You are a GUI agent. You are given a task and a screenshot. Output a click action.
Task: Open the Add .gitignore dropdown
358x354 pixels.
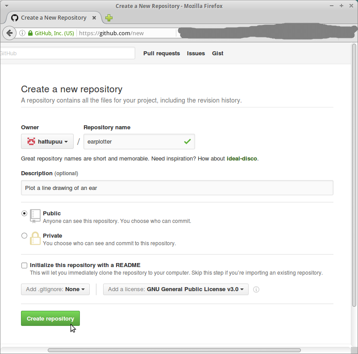[x=55, y=289]
